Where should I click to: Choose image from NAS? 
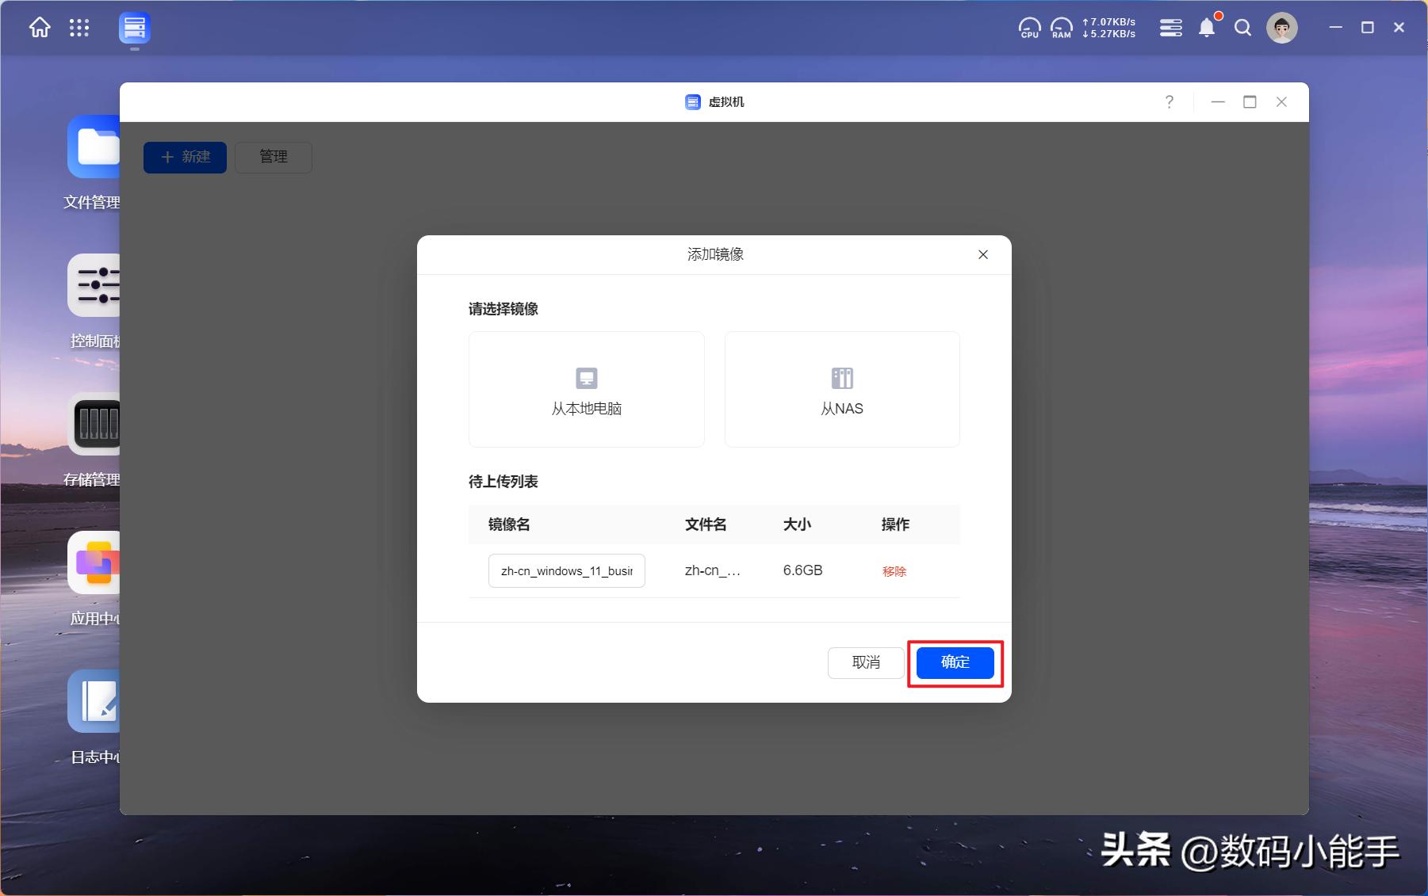pos(842,389)
